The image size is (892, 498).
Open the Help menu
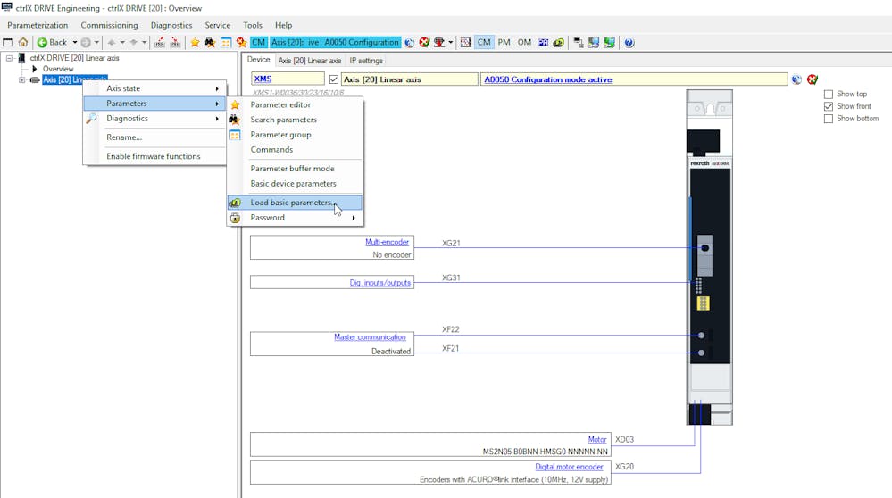[283, 25]
